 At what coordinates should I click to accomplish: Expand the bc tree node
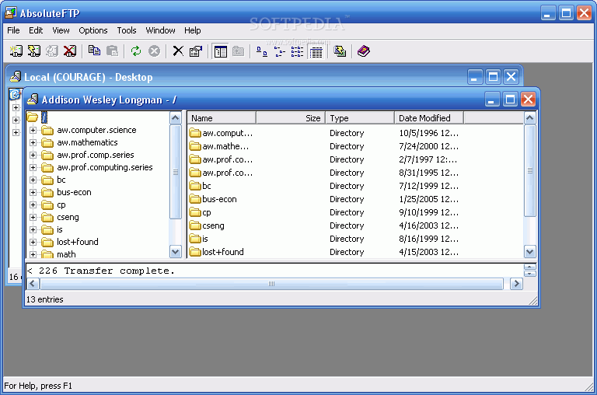33,180
